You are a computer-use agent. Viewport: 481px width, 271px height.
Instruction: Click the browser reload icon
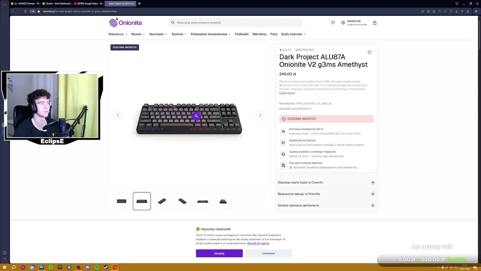click(25, 11)
